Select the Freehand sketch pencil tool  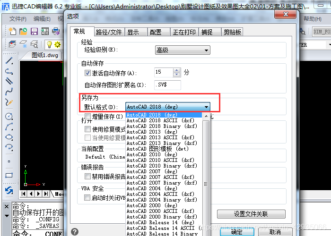point(9,102)
